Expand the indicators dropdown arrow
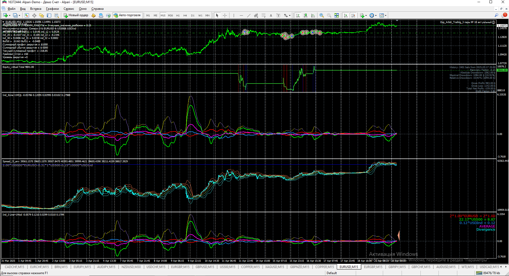The width and height of the screenshot is (509, 276). (366, 15)
